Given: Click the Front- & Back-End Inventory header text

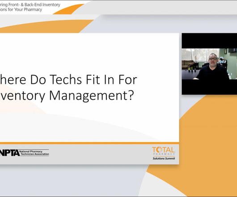Looking at the screenshot, I should pyautogui.click(x=34, y=4).
